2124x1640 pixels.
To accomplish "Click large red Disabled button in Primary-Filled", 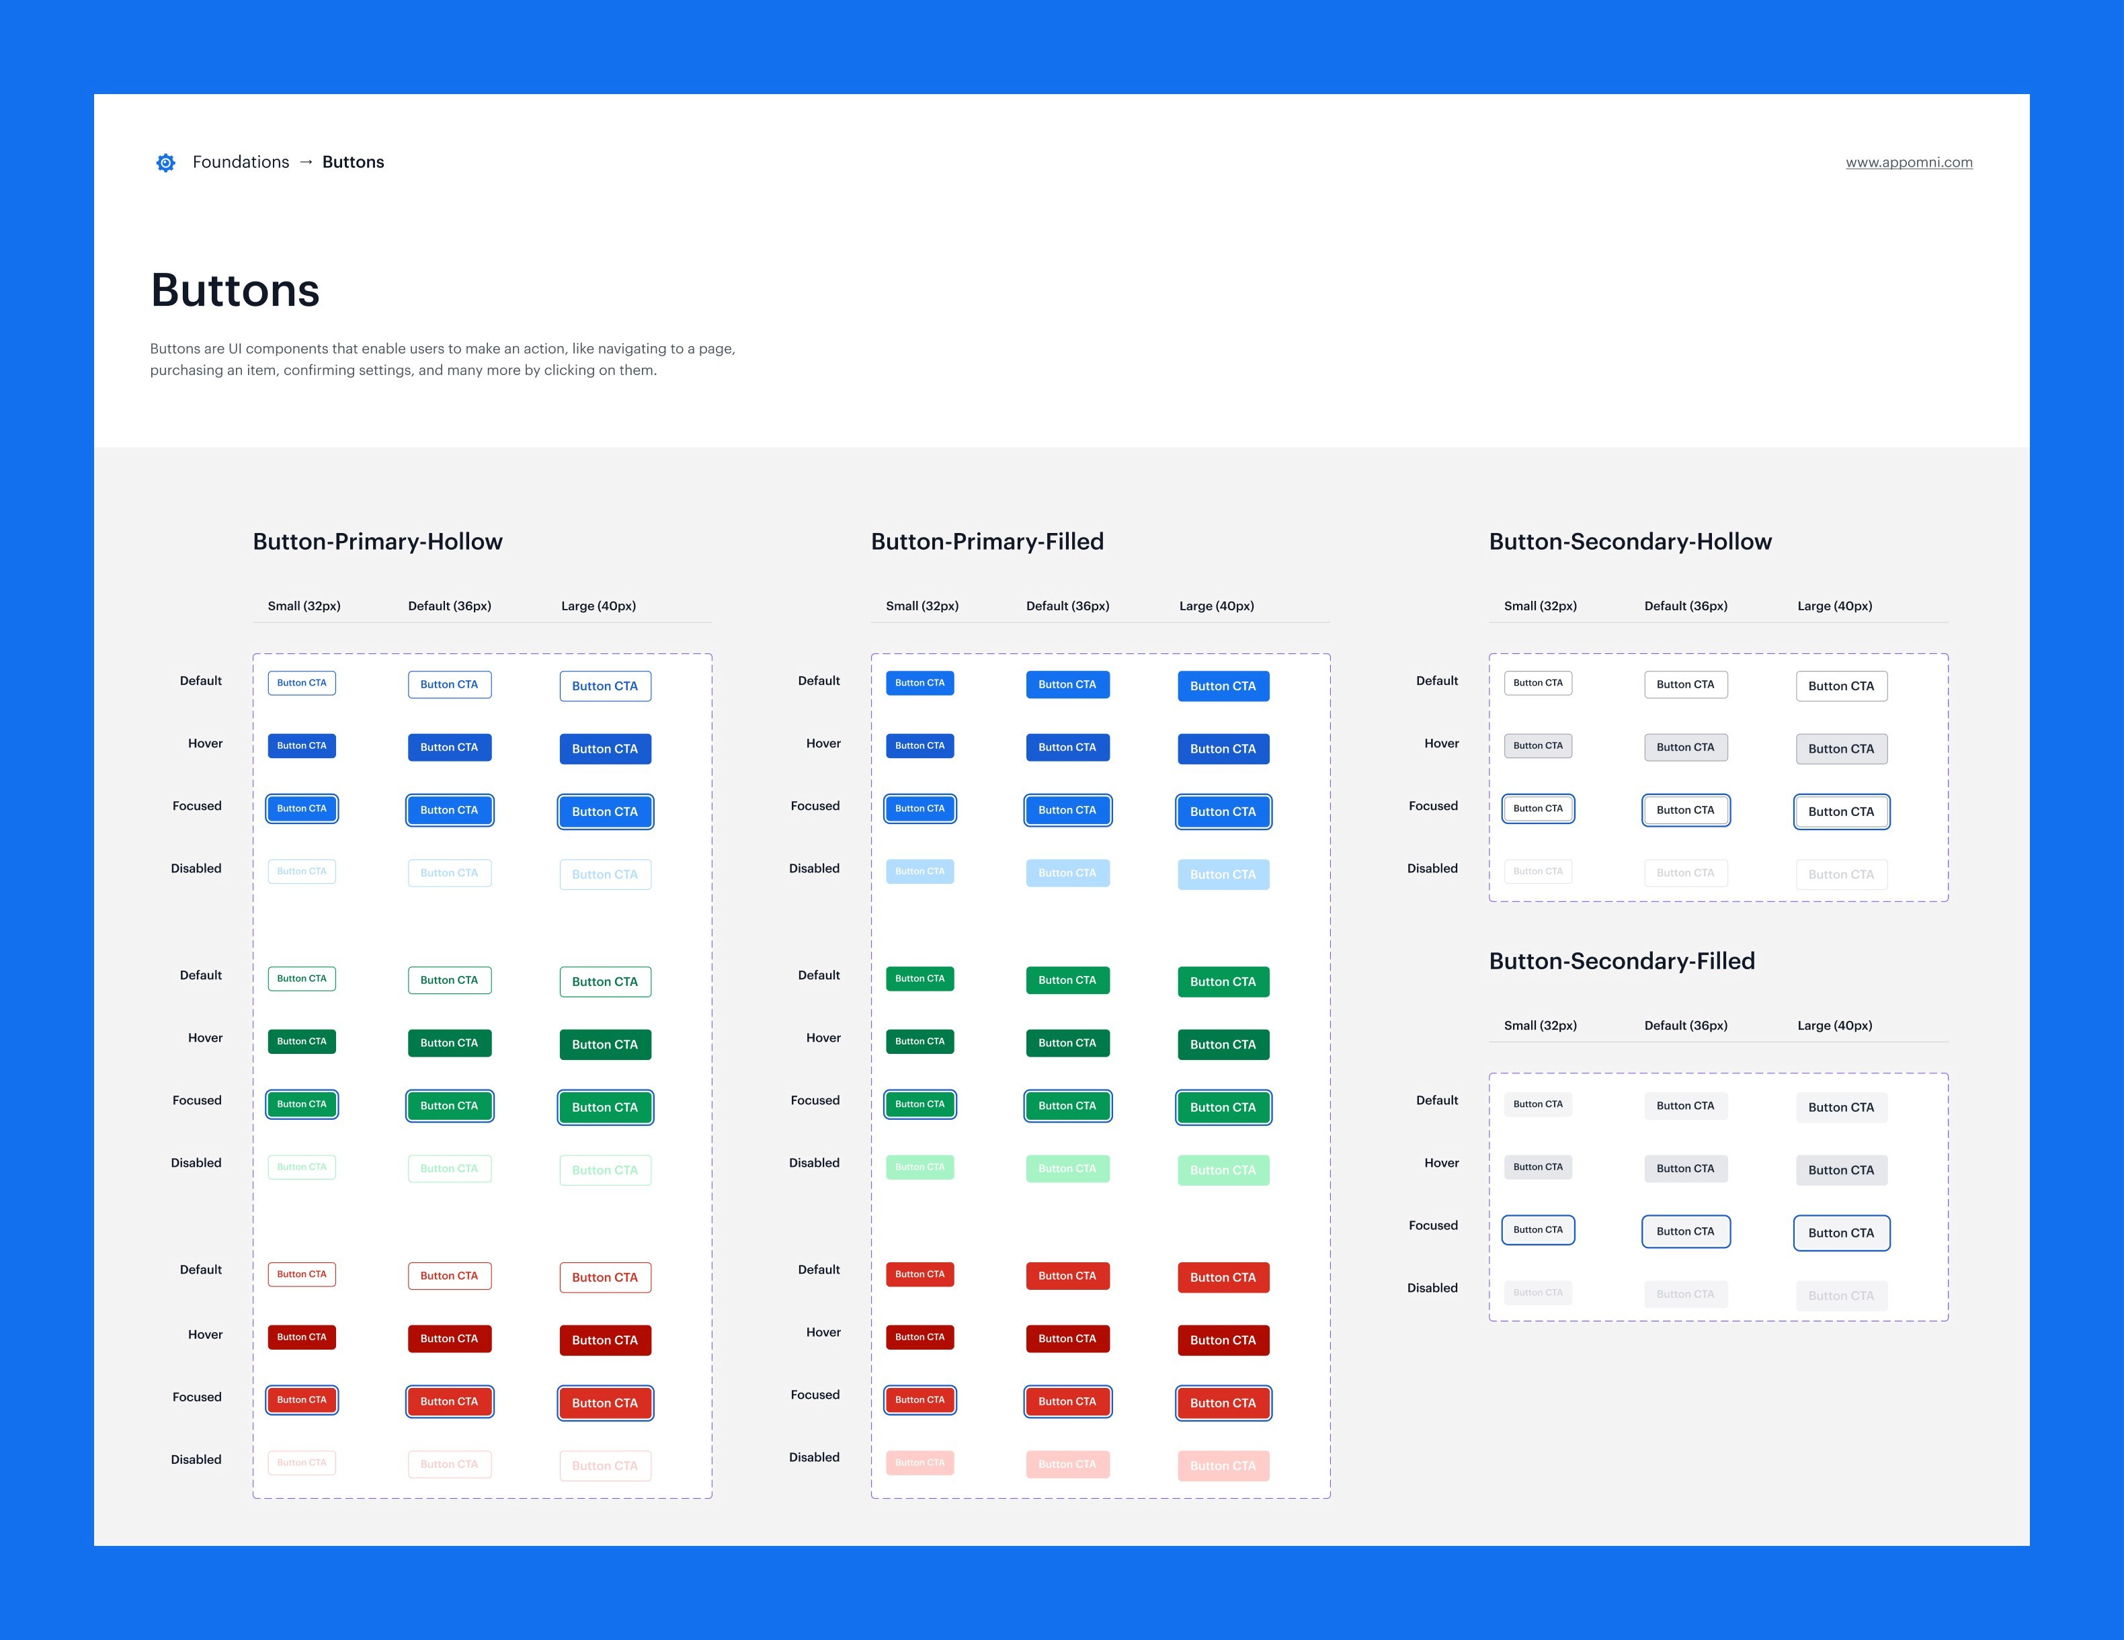I will (1223, 1466).
